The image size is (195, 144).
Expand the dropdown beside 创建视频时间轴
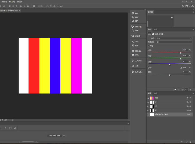coord(64,135)
